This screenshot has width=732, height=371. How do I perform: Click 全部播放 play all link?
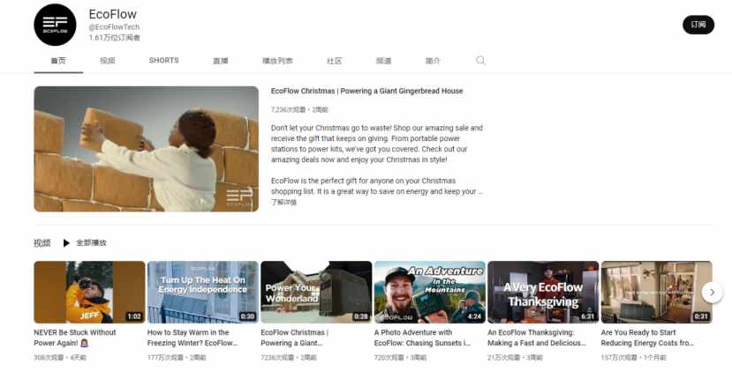point(92,243)
